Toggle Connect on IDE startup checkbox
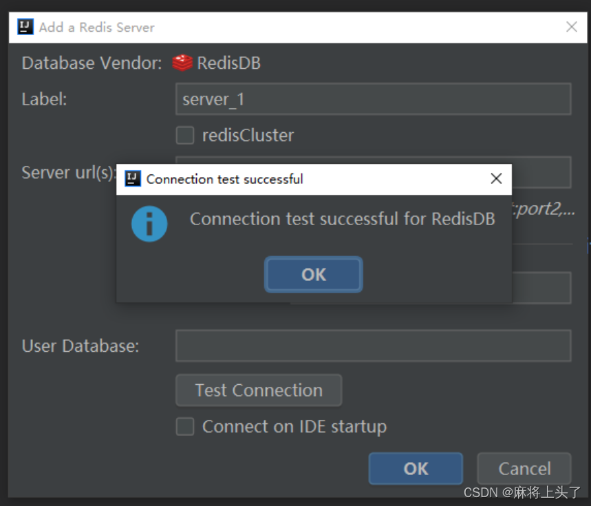The height and width of the screenshot is (506, 591). click(x=185, y=426)
